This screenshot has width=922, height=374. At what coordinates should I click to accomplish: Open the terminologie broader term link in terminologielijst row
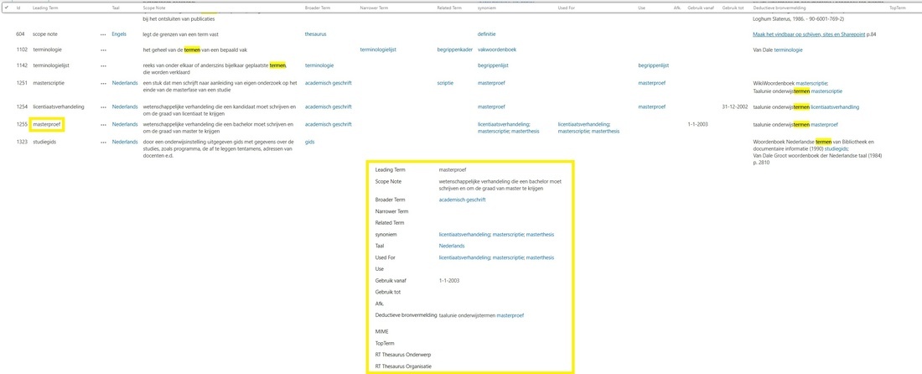pos(319,65)
